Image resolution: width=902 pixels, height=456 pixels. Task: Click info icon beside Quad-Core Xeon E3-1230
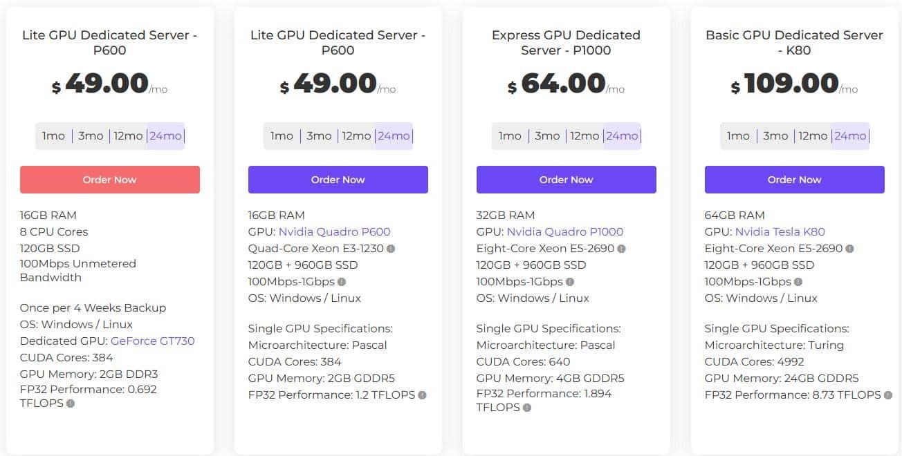coord(391,249)
